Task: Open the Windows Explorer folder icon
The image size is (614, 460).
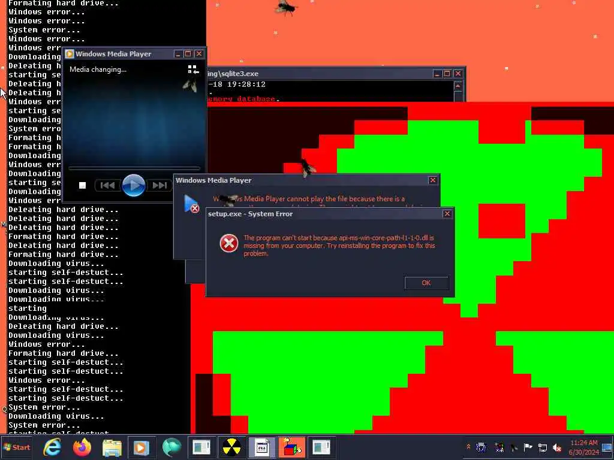Action: 112,448
